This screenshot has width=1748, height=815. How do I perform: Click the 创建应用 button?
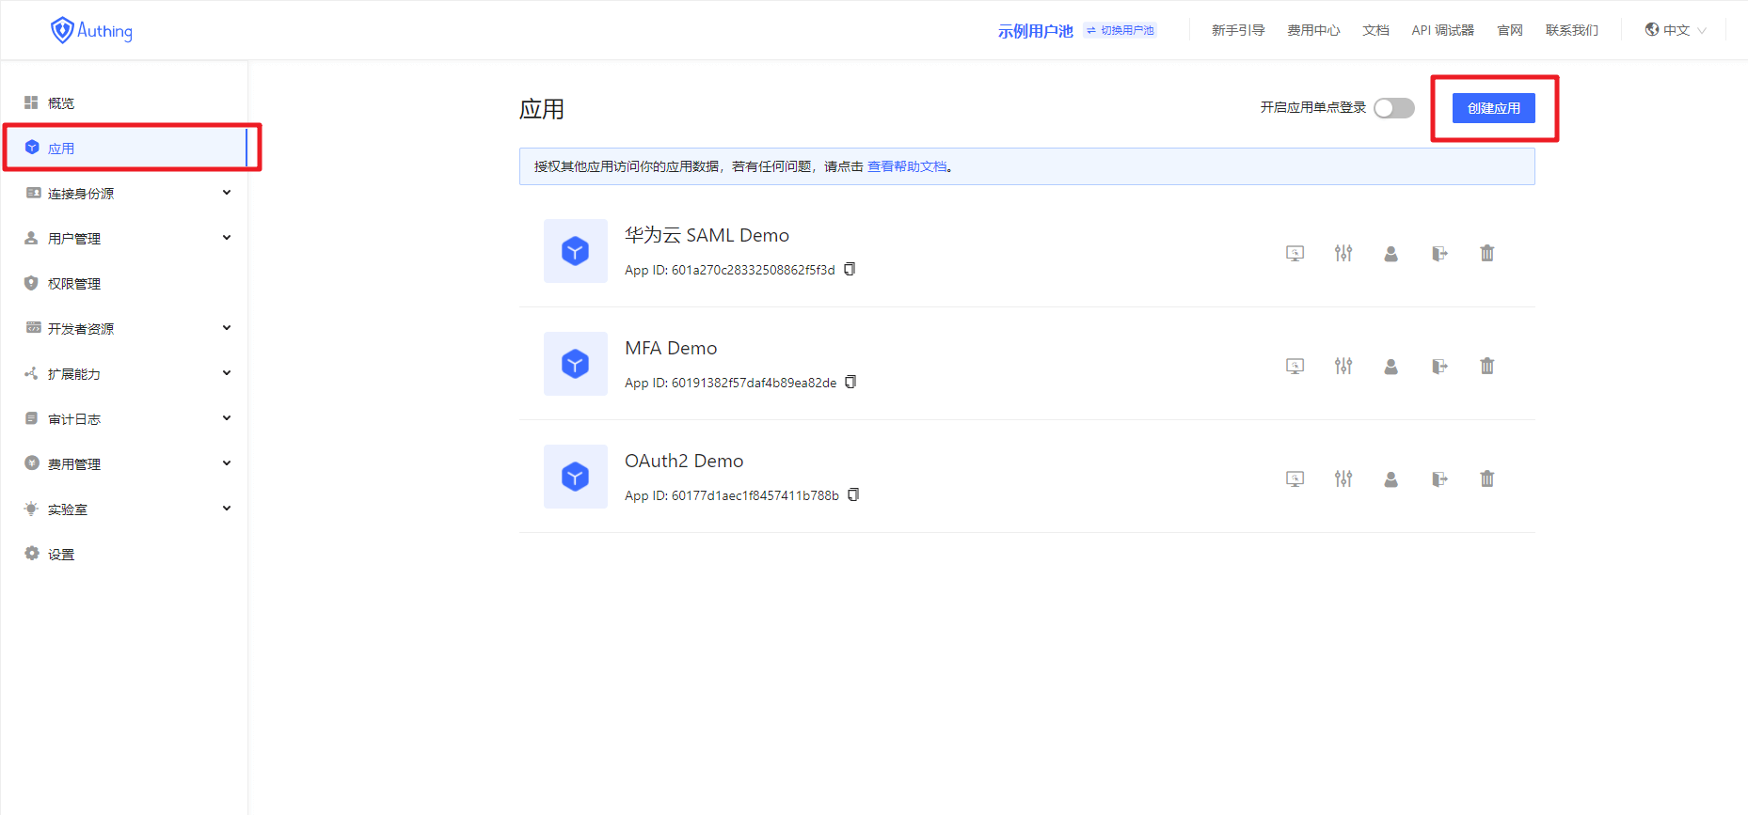point(1493,108)
